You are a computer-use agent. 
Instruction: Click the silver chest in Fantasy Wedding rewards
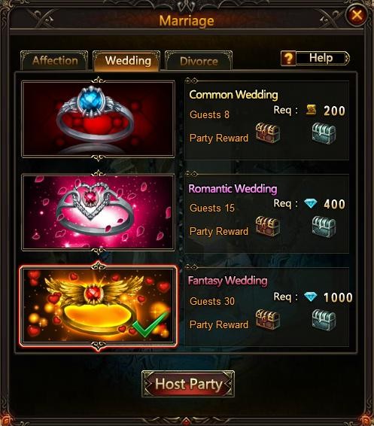point(324,320)
